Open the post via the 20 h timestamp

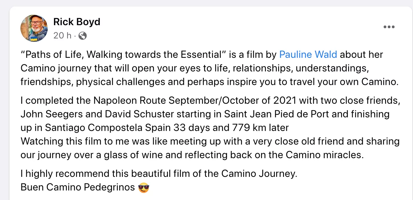62,35
